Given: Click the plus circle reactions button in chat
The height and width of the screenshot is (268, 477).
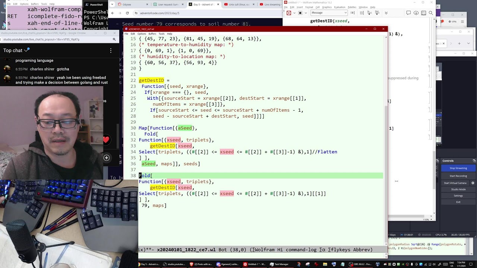Looking at the screenshot, I should click(x=107, y=158).
